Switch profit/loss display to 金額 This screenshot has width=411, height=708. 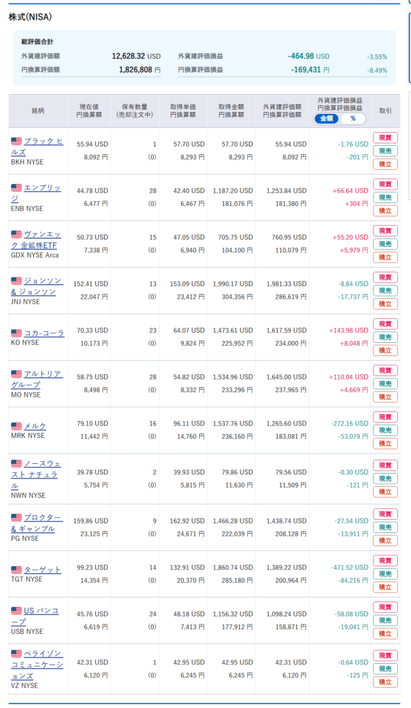[327, 119]
